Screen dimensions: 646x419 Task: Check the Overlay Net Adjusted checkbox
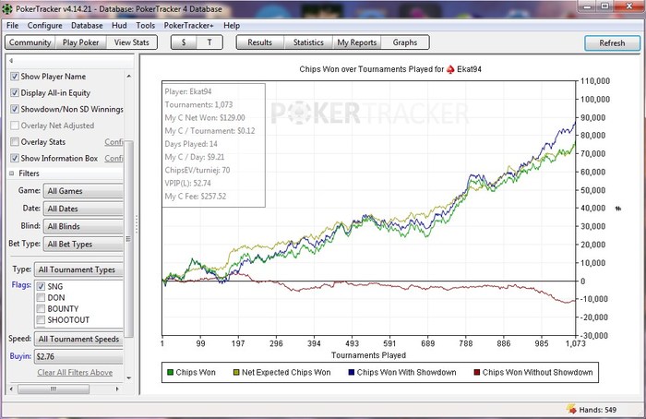15,126
